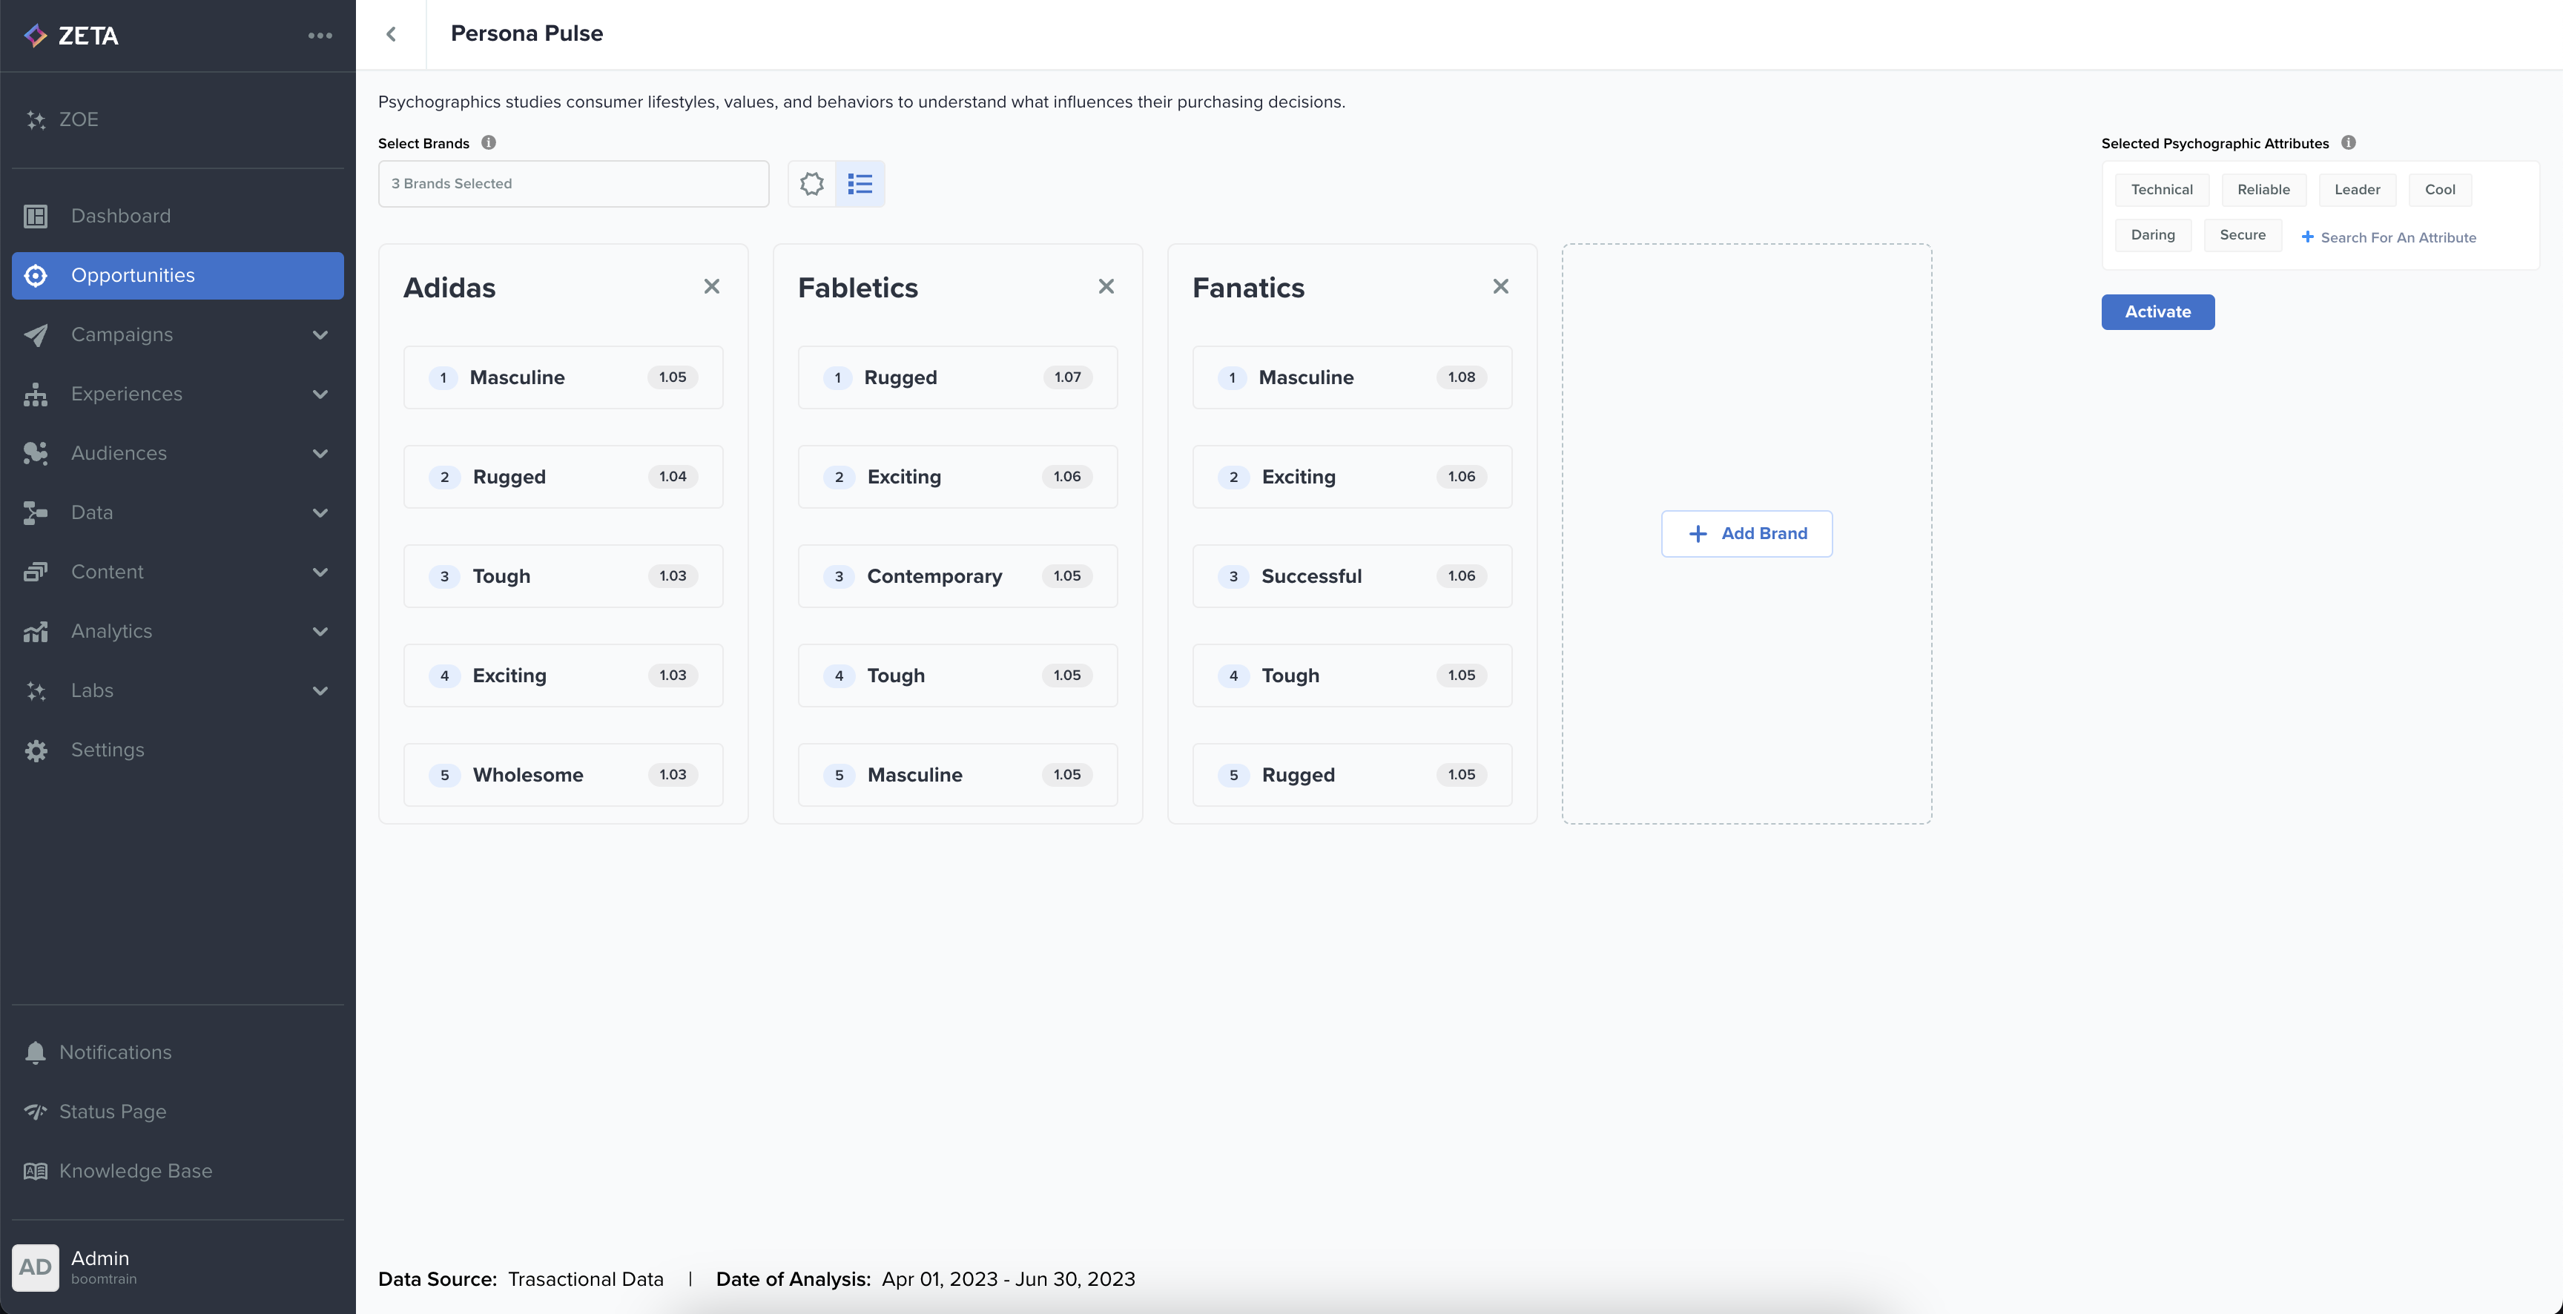Close the Fabletics brand card

[x=1106, y=286]
